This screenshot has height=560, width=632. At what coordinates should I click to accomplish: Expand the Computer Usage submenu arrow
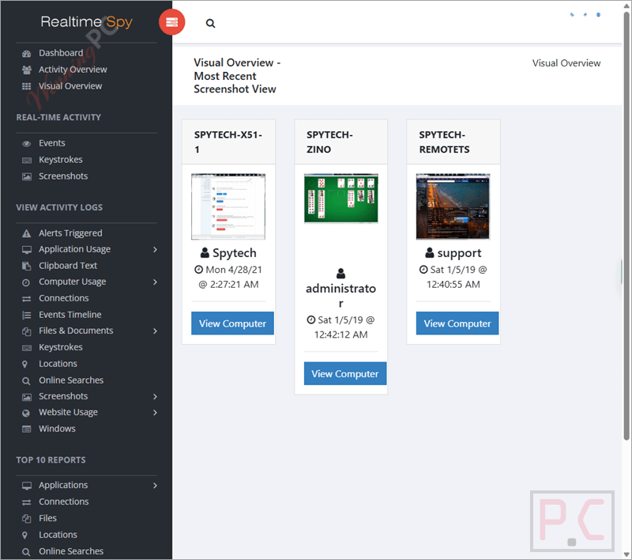pyautogui.click(x=155, y=282)
